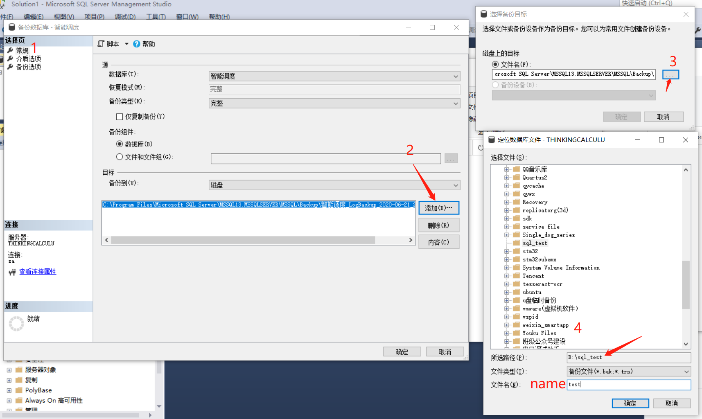Open the 备份到(U) dropdown showing 磁盘
The height and width of the screenshot is (419, 702).
[x=334, y=185]
